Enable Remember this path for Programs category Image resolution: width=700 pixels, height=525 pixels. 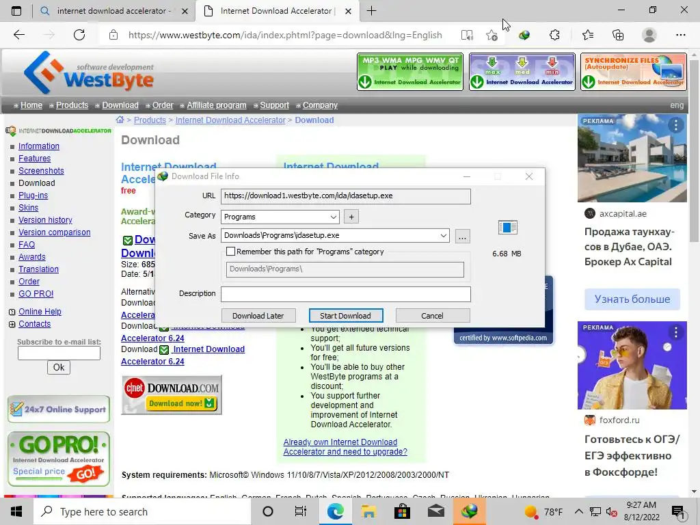click(x=231, y=252)
